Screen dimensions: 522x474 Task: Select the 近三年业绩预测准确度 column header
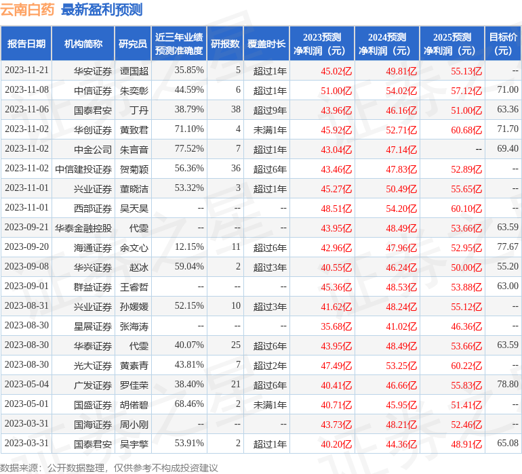(x=179, y=43)
